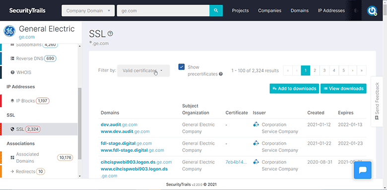
Task: Select current page 1 button
Action: 306,70
